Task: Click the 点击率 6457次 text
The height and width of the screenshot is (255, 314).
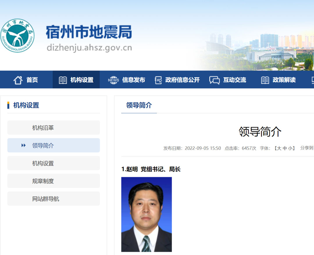Action: coord(240,148)
